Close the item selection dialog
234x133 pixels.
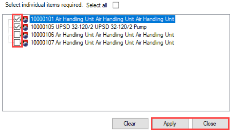[209, 124]
